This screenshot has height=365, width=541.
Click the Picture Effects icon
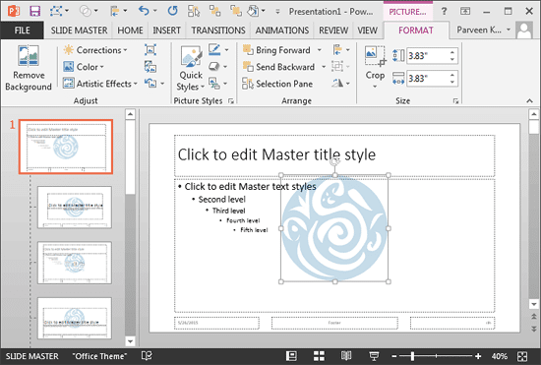click(214, 66)
